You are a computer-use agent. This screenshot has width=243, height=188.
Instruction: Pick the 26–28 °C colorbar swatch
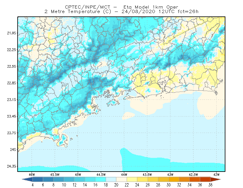tap(153, 179)
